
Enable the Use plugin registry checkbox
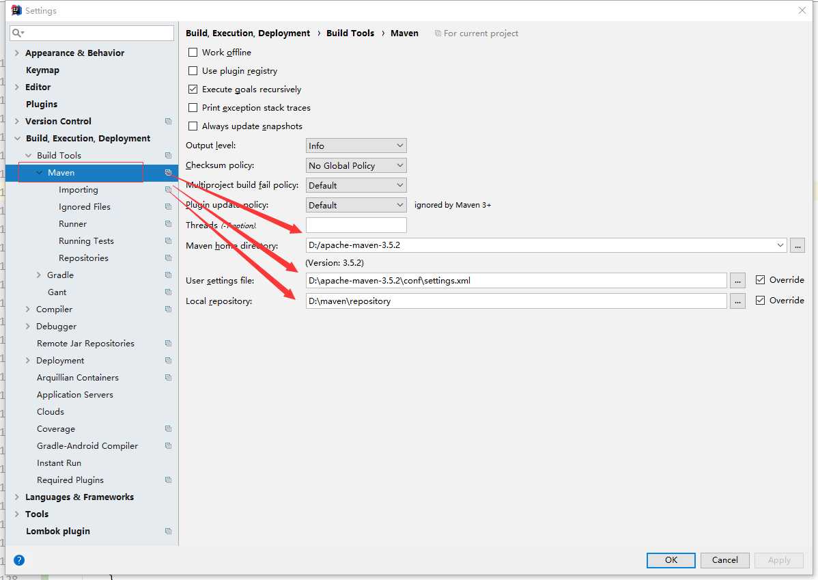193,70
